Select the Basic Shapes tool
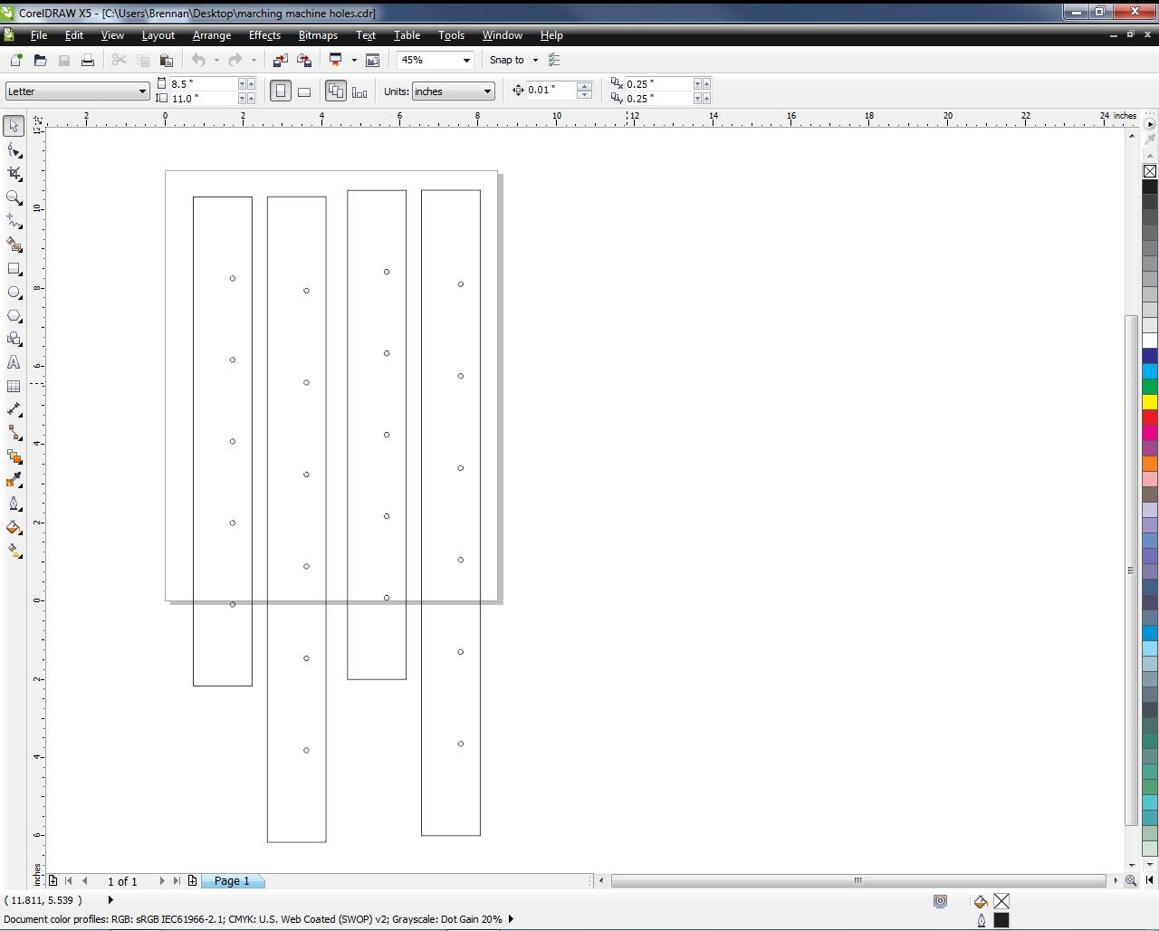1159x931 pixels. click(14, 339)
